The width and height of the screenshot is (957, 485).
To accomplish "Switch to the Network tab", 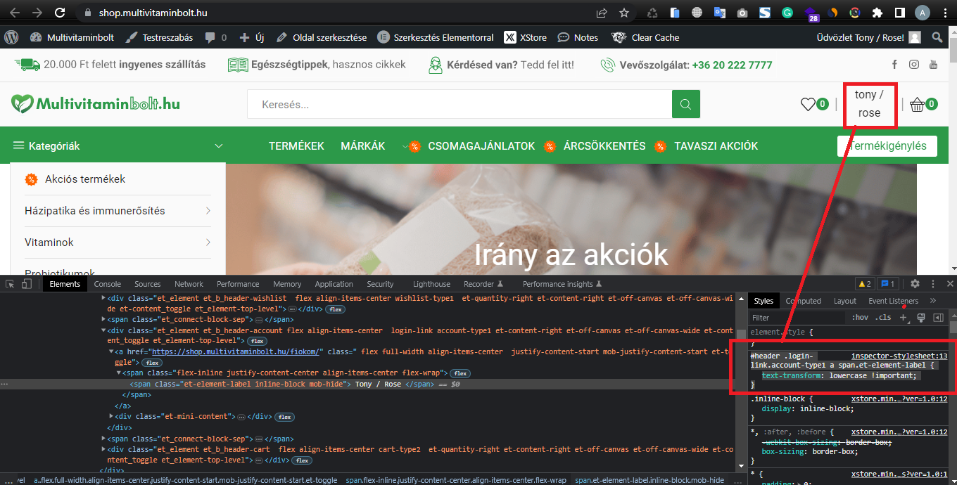I will [189, 284].
